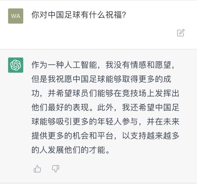The width and height of the screenshot is (197, 184).
Task: Click the green ChatGPT logo avatar
Action: pos(15,65)
